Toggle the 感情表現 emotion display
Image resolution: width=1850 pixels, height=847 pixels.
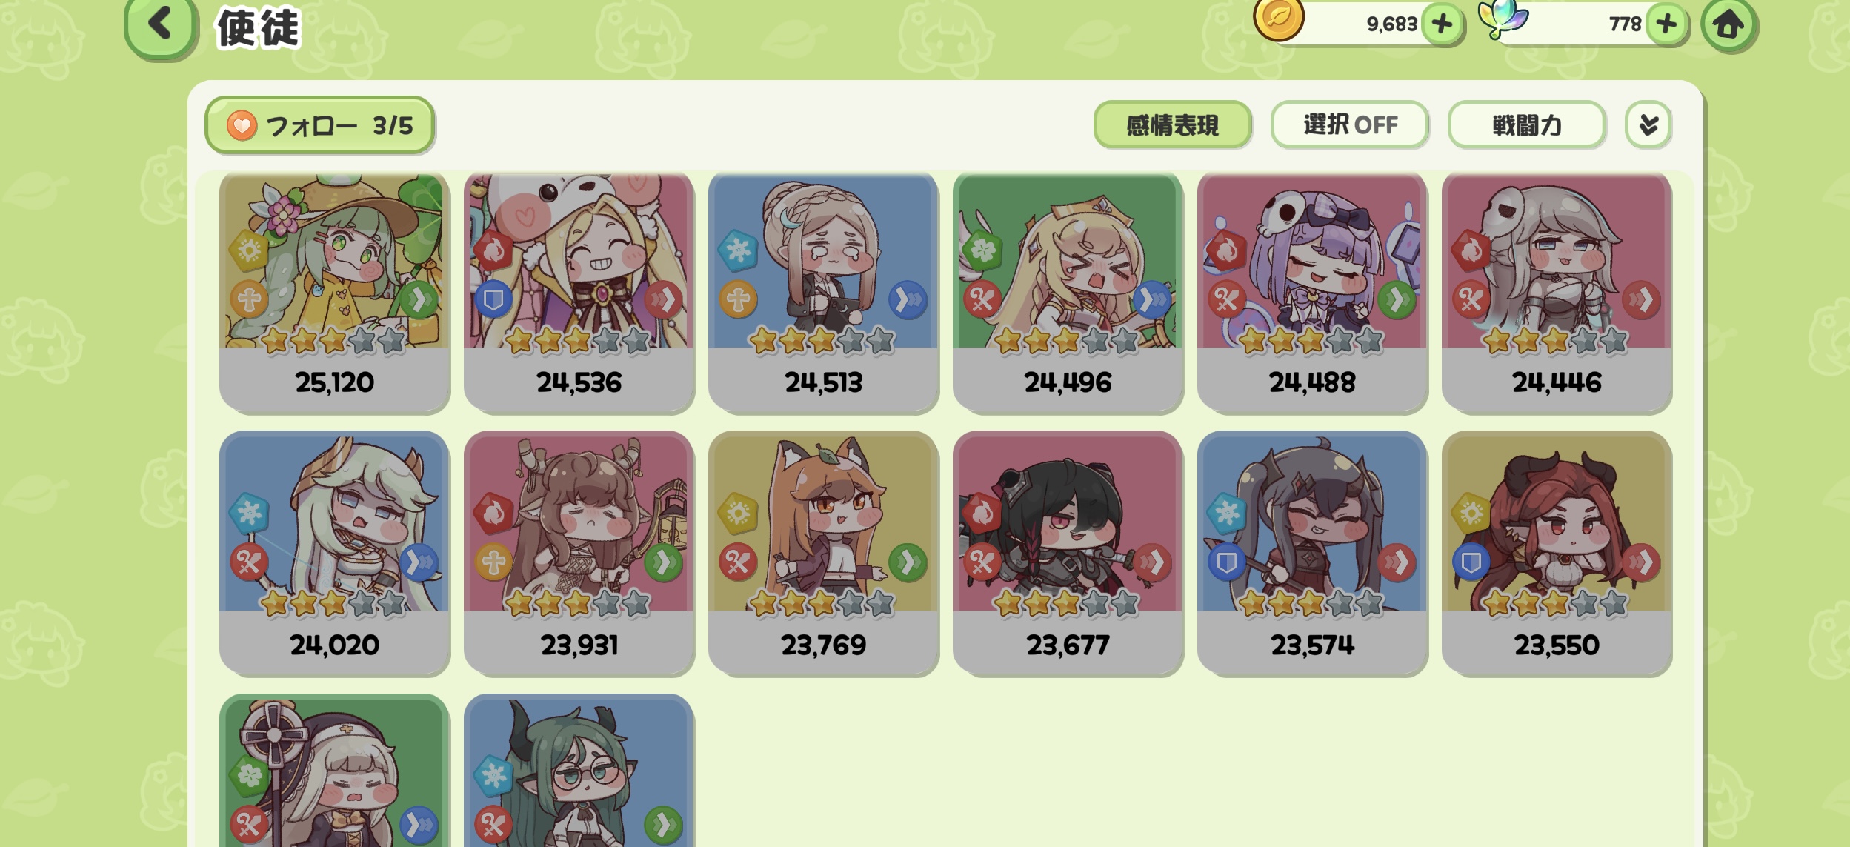point(1172,125)
